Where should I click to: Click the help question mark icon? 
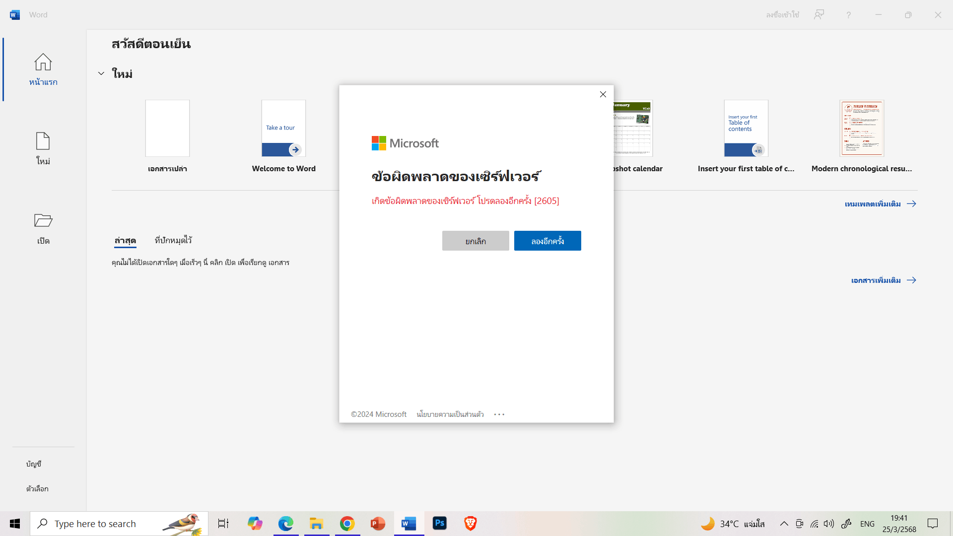pyautogui.click(x=848, y=15)
